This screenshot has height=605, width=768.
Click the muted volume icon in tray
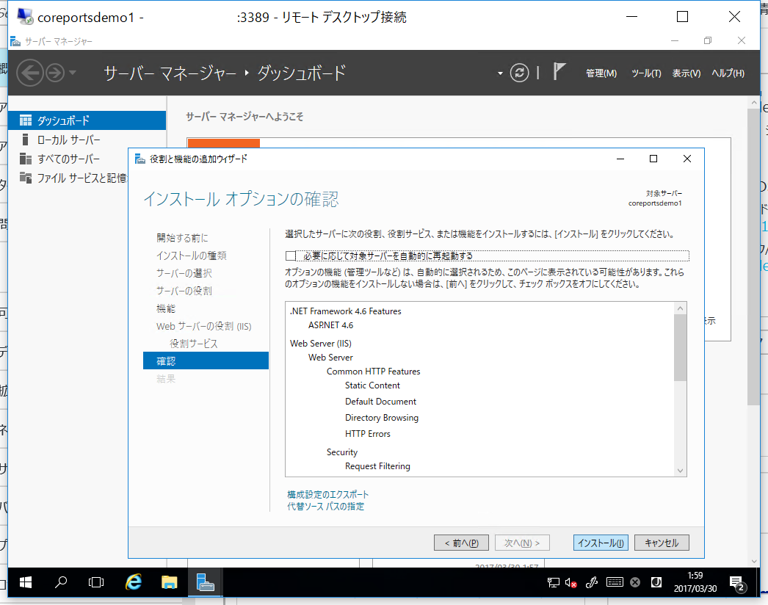coord(570,582)
